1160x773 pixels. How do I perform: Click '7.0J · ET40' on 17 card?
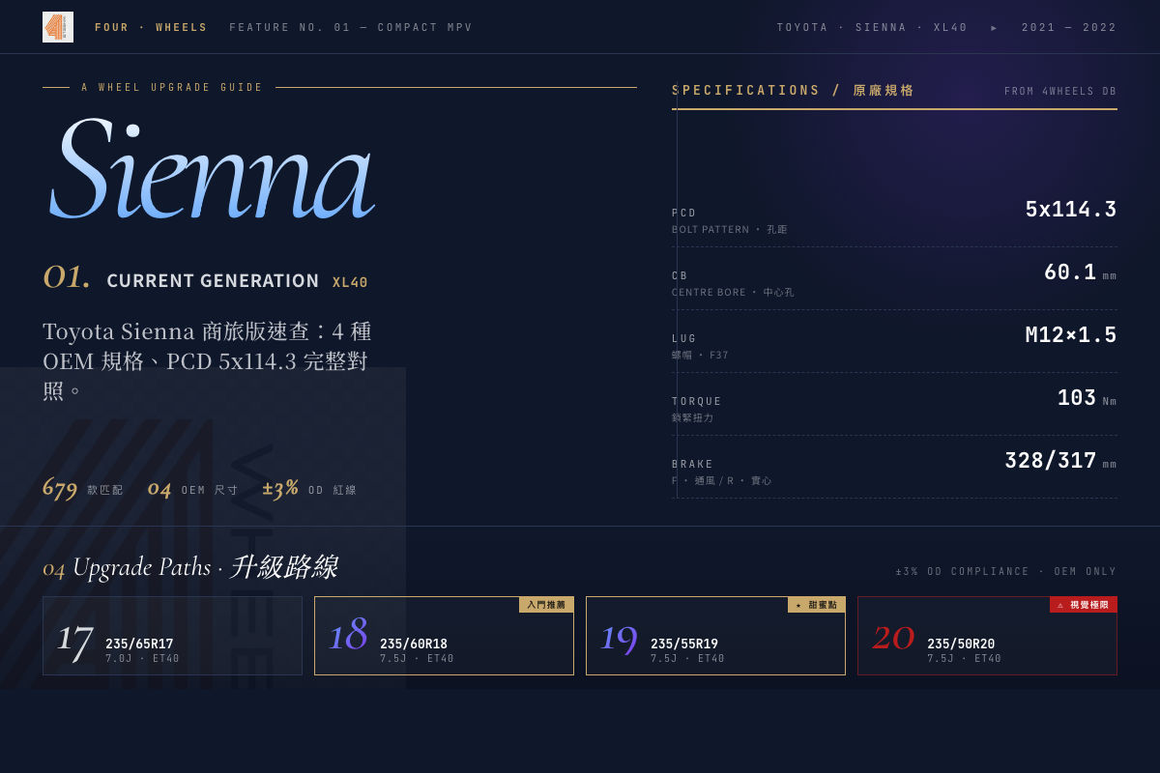click(143, 659)
